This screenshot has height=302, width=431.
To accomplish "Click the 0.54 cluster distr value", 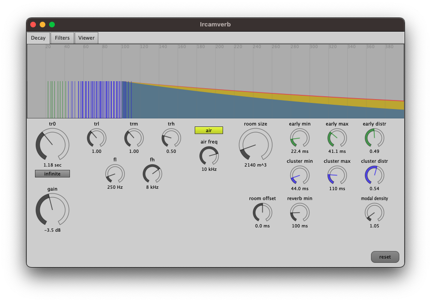I will [x=374, y=189].
